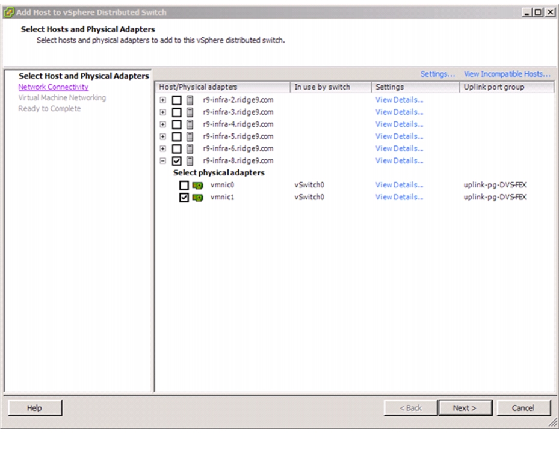Disable the vmnic1 adapter checkbox
Screen dimensions: 559x450
point(184,197)
